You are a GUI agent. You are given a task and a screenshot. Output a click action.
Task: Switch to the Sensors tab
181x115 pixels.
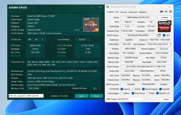point(124,12)
